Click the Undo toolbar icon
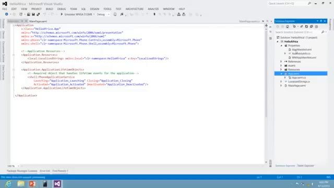This screenshot has width=334, height=188. pyautogui.click(x=45, y=14)
